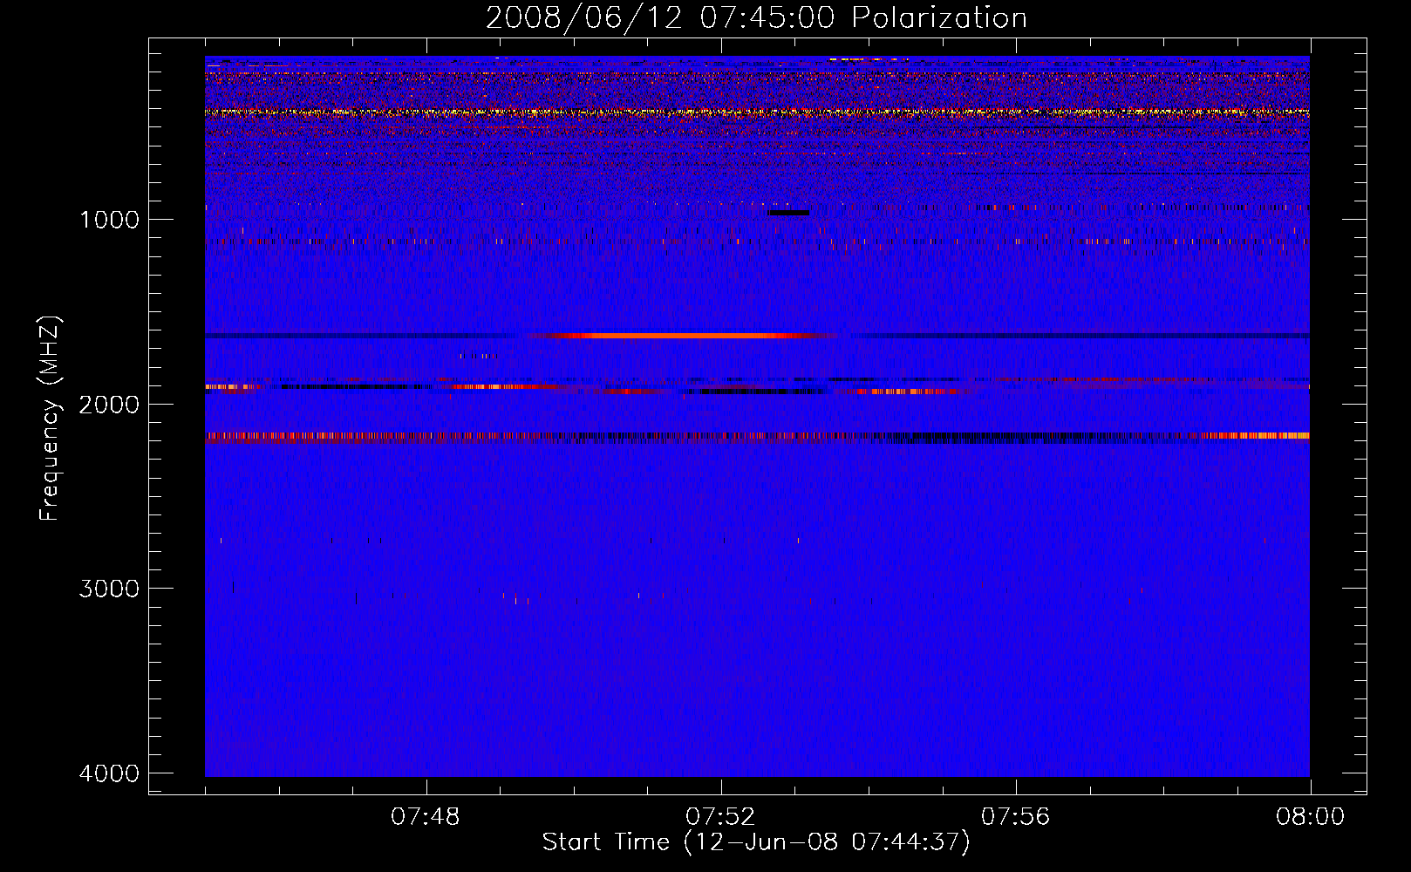This screenshot has width=1411, height=872.
Task: Click the 3000 frequency tick label
Action: (109, 589)
